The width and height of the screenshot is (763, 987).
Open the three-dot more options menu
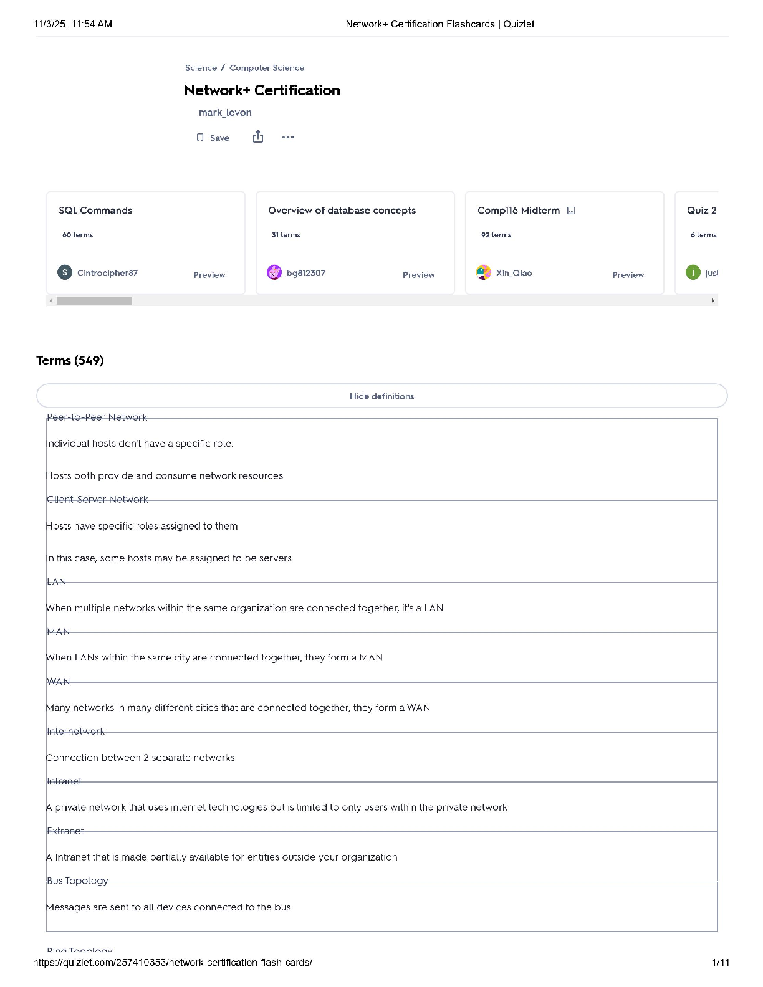click(x=287, y=137)
